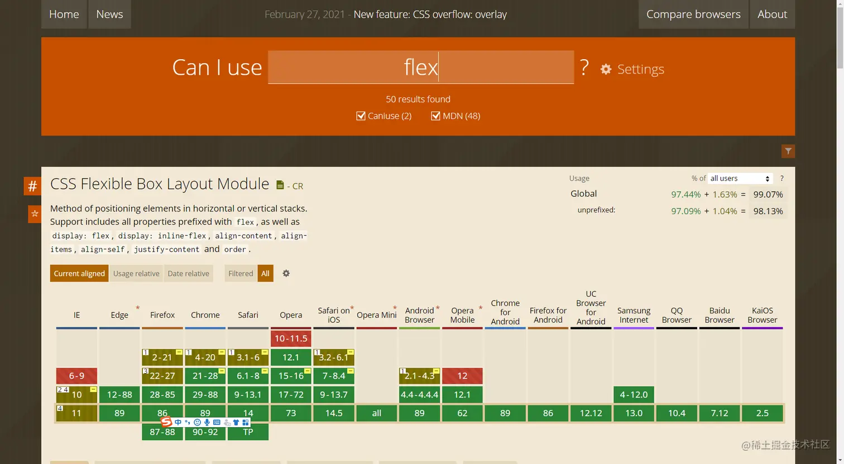This screenshot has height=464, width=844.
Task: Click Chrome 4-20 support cell
Action: tap(205, 357)
